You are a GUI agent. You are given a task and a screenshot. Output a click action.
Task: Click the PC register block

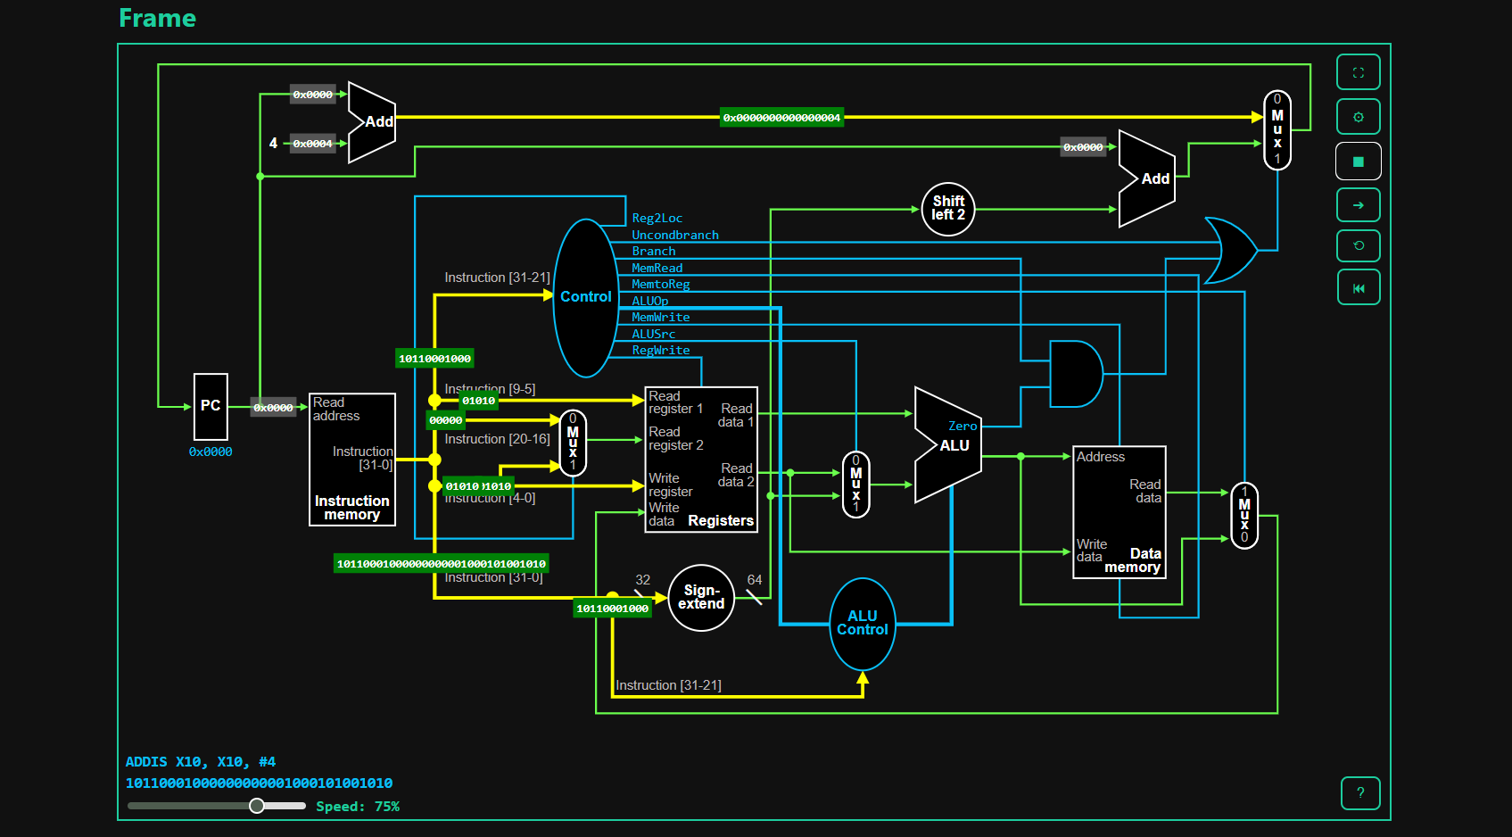[x=211, y=406]
